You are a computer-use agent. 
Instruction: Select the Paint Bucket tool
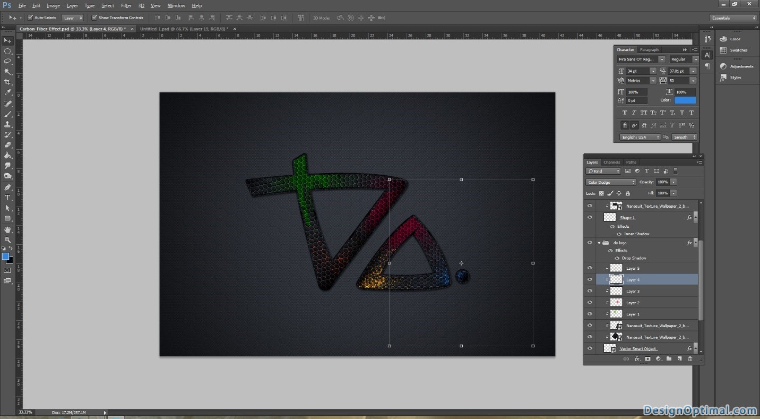7,155
